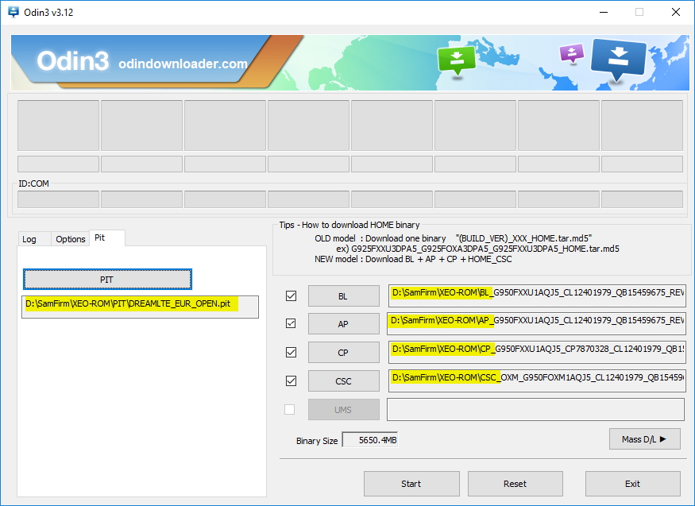Close the Odin3 window
The height and width of the screenshot is (506, 695).
675,12
